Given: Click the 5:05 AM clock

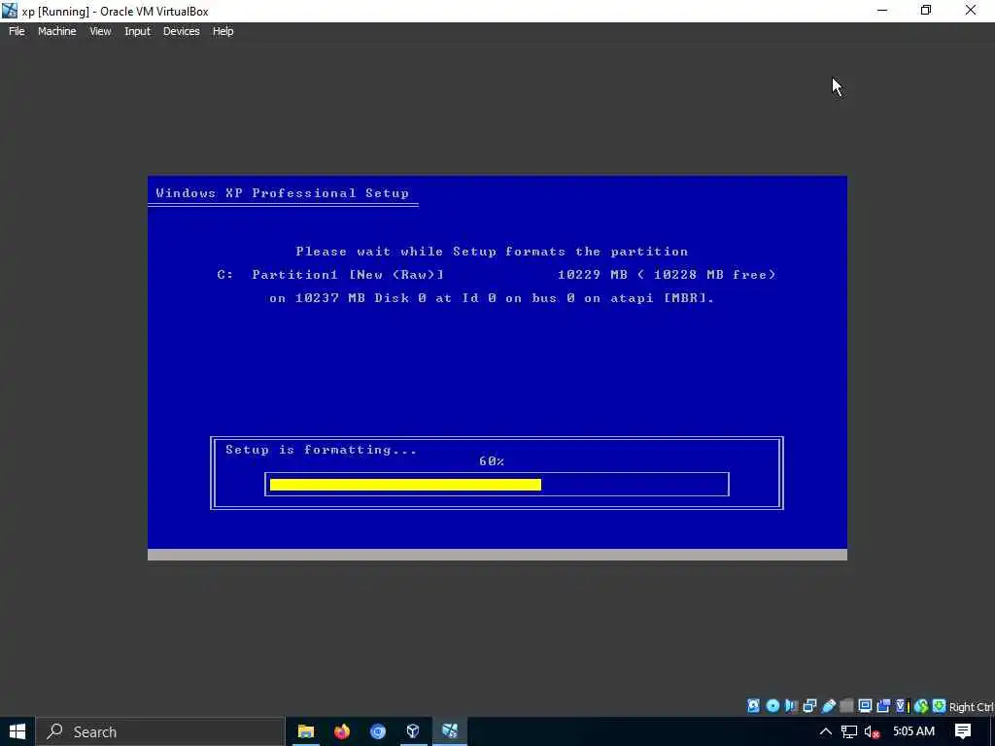Looking at the screenshot, I should tap(913, 731).
